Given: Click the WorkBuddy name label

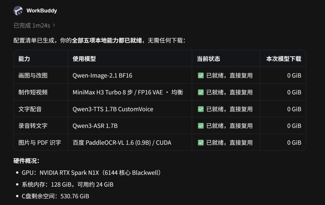Looking at the screenshot, I should coord(42,11).
